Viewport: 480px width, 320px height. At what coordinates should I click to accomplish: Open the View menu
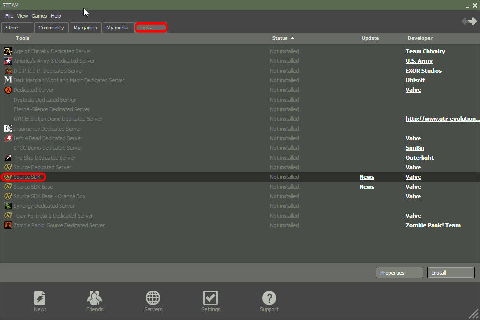point(22,16)
